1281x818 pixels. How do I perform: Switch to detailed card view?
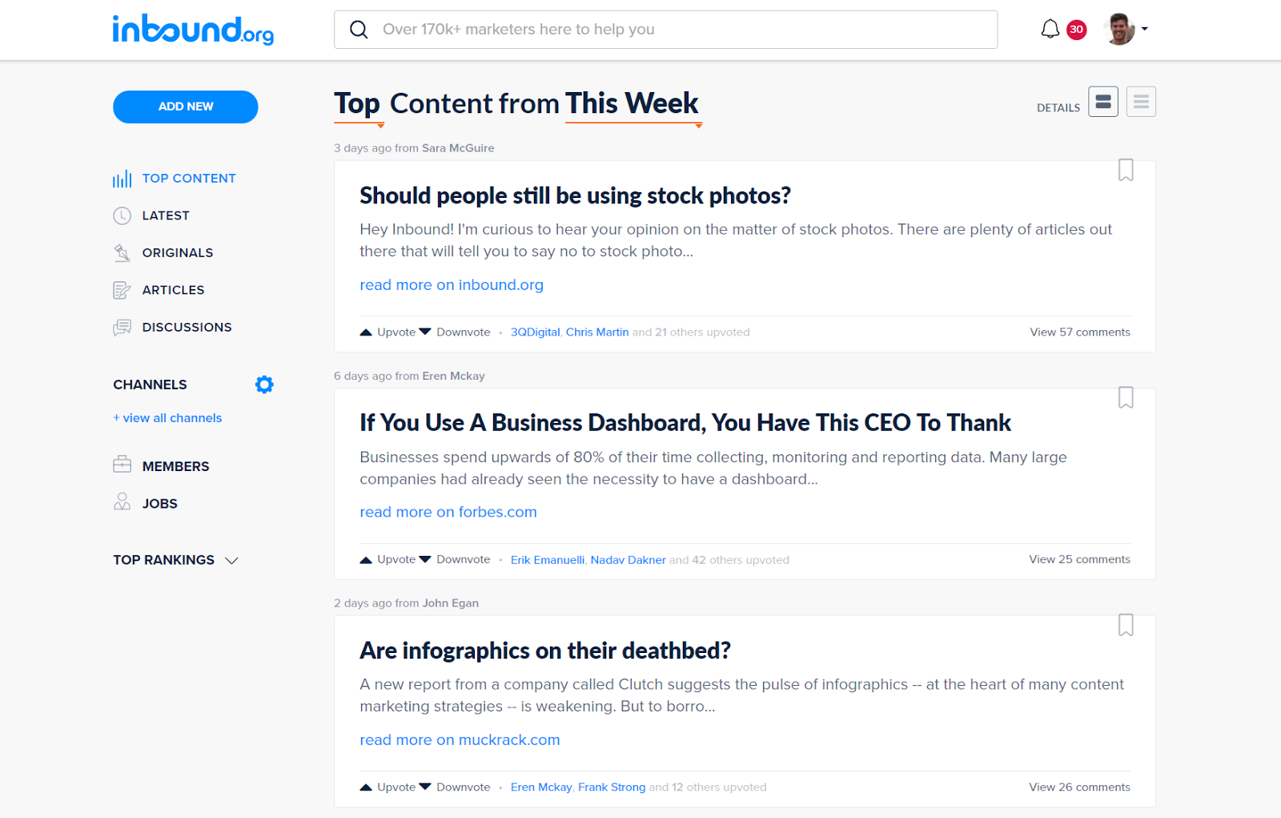[1102, 102]
